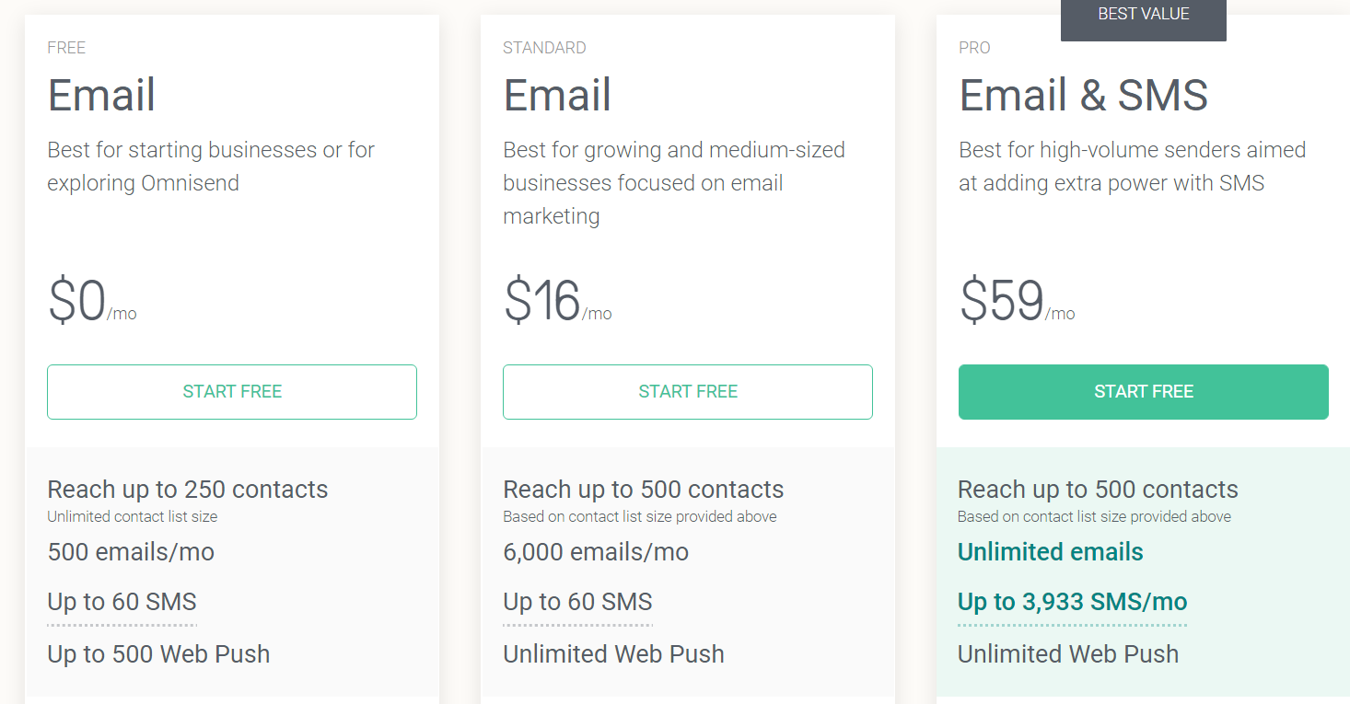1350x704 pixels.
Task: Select the "Email & SMS" plan heading
Action: (1083, 96)
